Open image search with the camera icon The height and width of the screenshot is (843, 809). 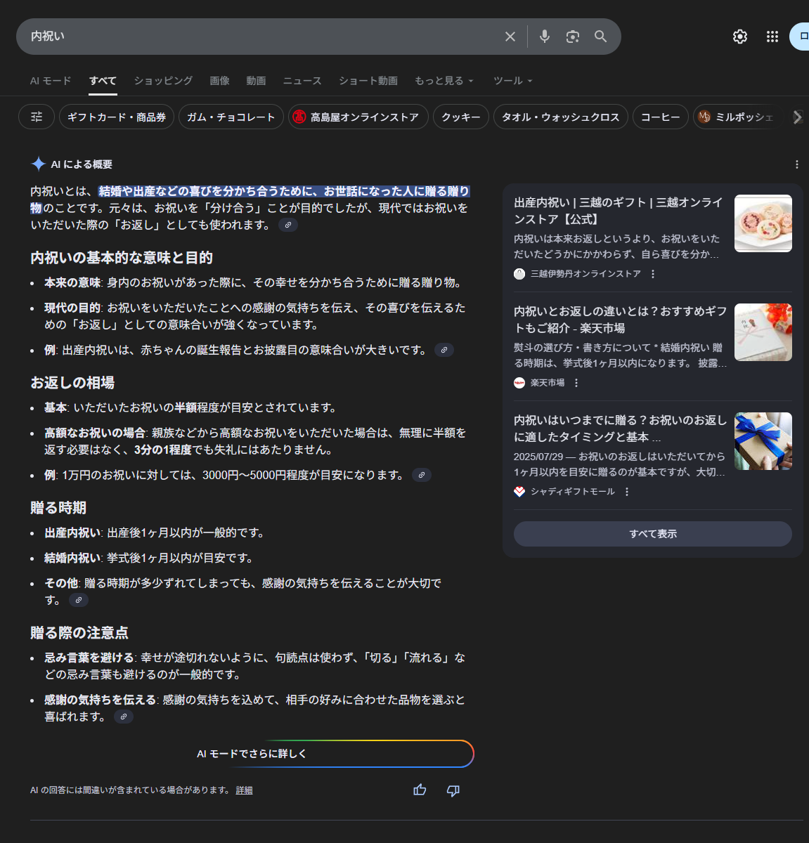573,37
